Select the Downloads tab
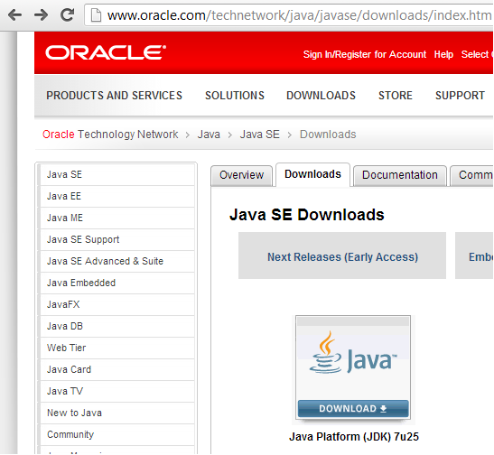The image size is (494, 455). [312, 174]
